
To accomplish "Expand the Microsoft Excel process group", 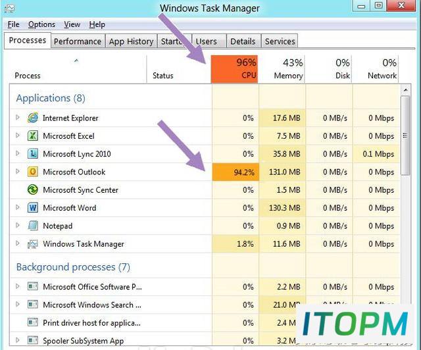I will coord(18,136).
